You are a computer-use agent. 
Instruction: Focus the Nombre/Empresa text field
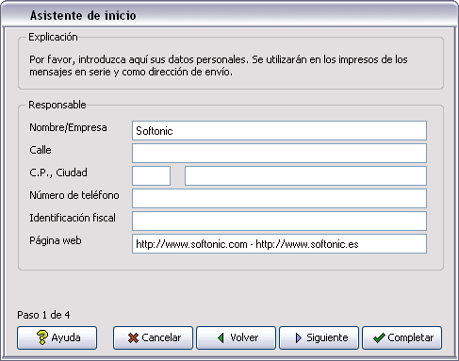(x=279, y=131)
